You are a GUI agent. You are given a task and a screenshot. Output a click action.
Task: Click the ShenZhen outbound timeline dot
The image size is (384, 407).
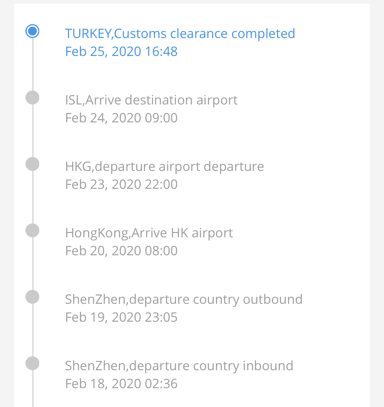tap(32, 297)
